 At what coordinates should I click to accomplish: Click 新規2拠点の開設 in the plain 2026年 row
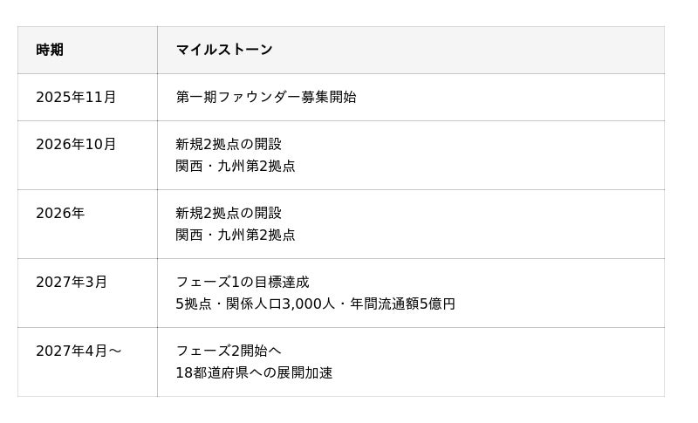[229, 213]
